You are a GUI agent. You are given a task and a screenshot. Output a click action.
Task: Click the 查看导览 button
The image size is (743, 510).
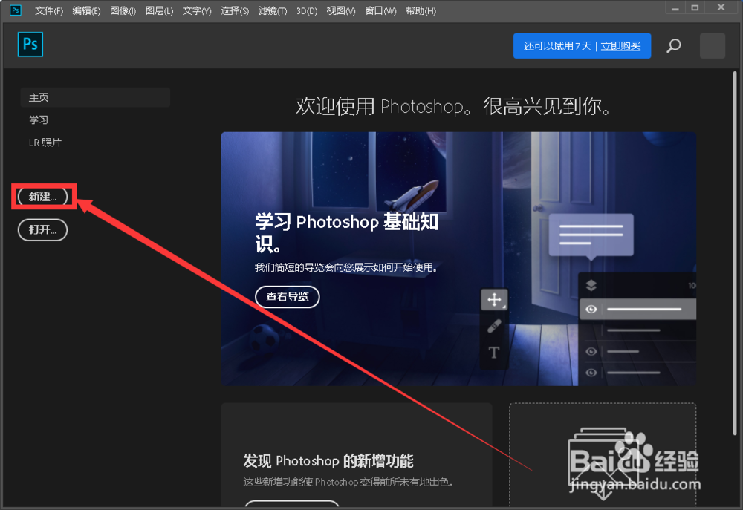[288, 297]
